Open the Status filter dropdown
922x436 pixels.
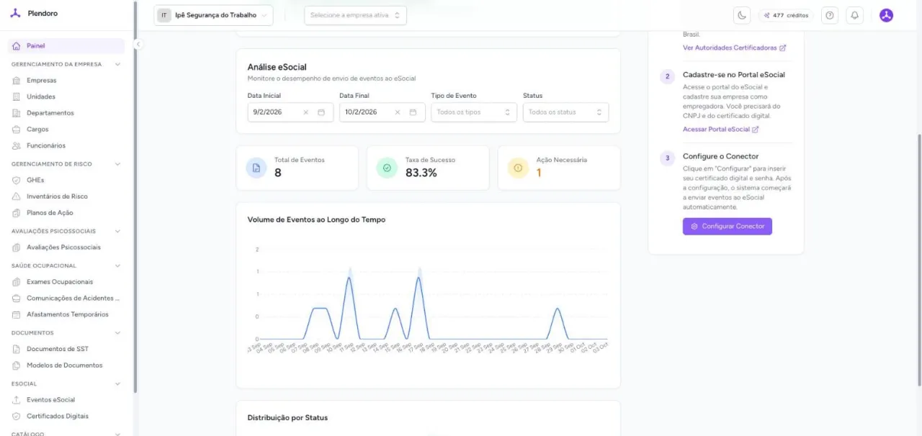click(x=565, y=112)
